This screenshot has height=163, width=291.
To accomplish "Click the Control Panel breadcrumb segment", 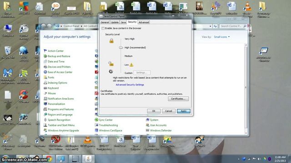I will (71, 26).
